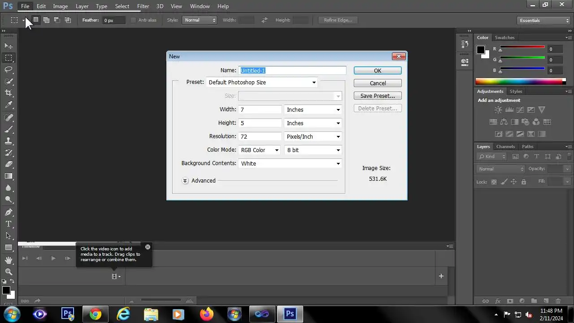Select the Rectangle shape tool

[9, 247]
